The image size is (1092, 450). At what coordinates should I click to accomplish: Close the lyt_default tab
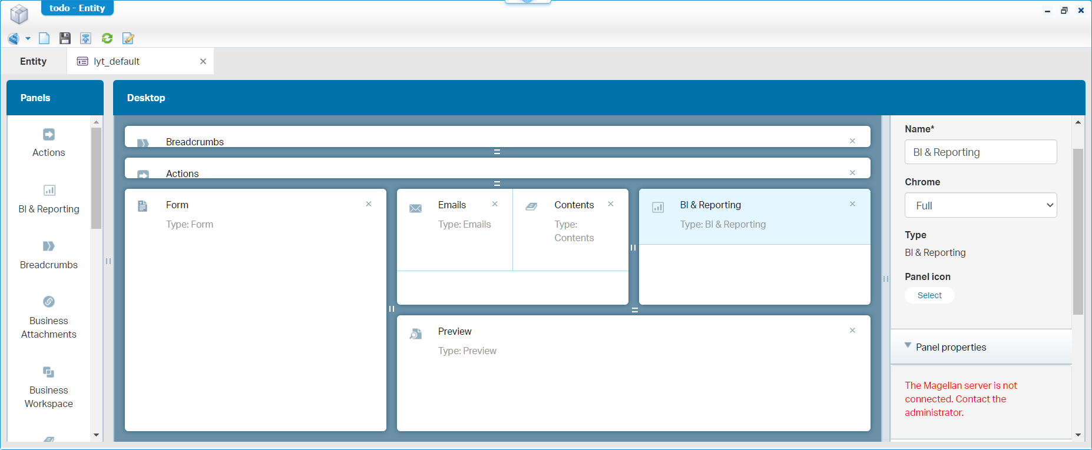pyautogui.click(x=203, y=61)
